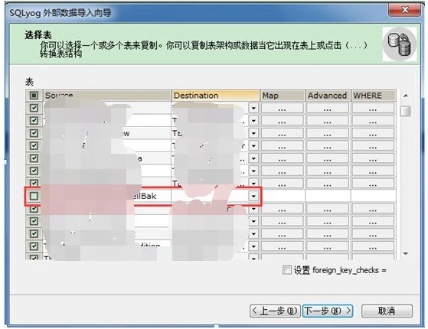This screenshot has height=329, width=428.
Task: Click the vertical scrollbar thumb of the table list
Action: click(405, 111)
